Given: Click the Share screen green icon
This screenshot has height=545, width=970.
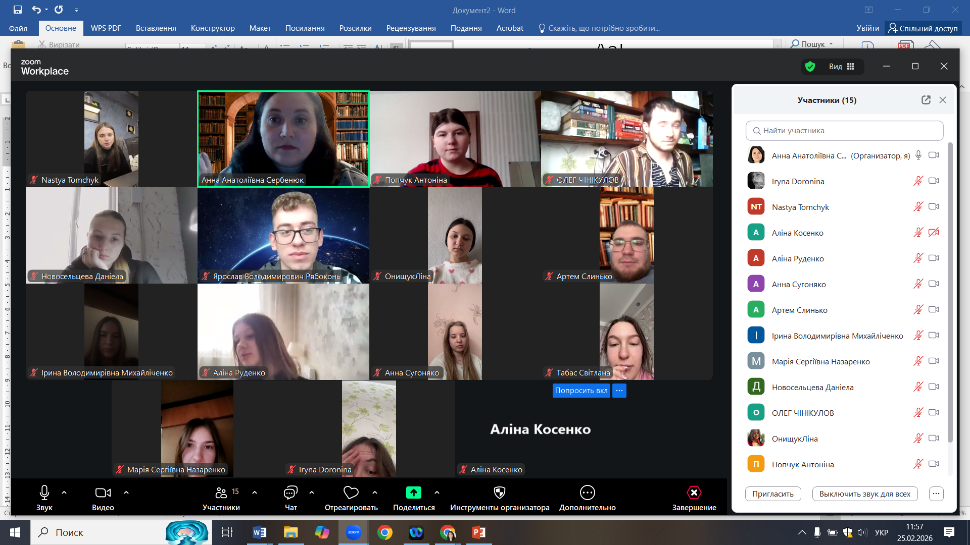Looking at the screenshot, I should point(413,493).
